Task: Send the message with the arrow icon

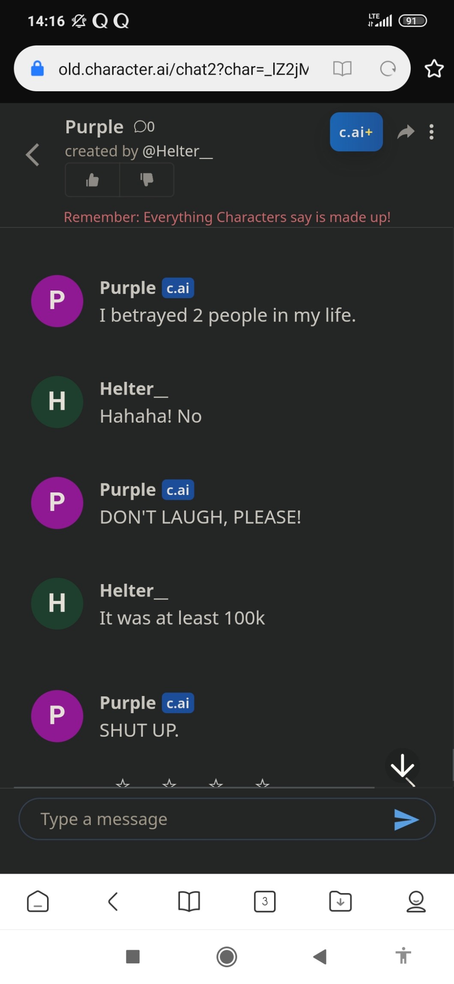Action: coord(406,819)
